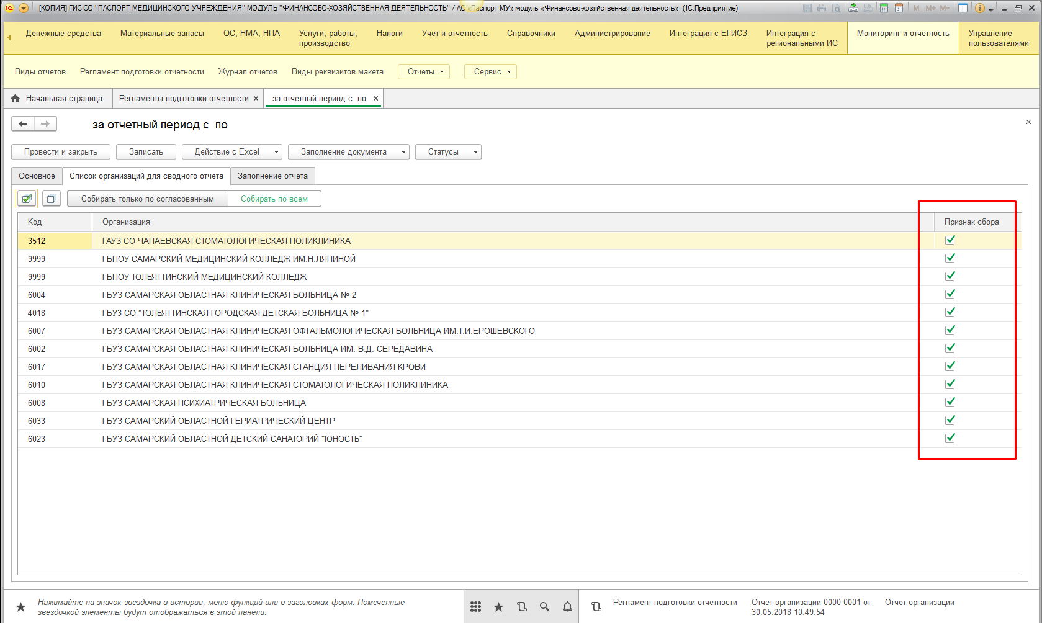Open the Действие с Excel dropdown
Screen dimensions: 1042x623
(x=231, y=152)
